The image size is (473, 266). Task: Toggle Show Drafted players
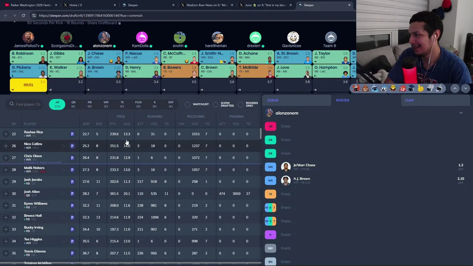(x=215, y=105)
